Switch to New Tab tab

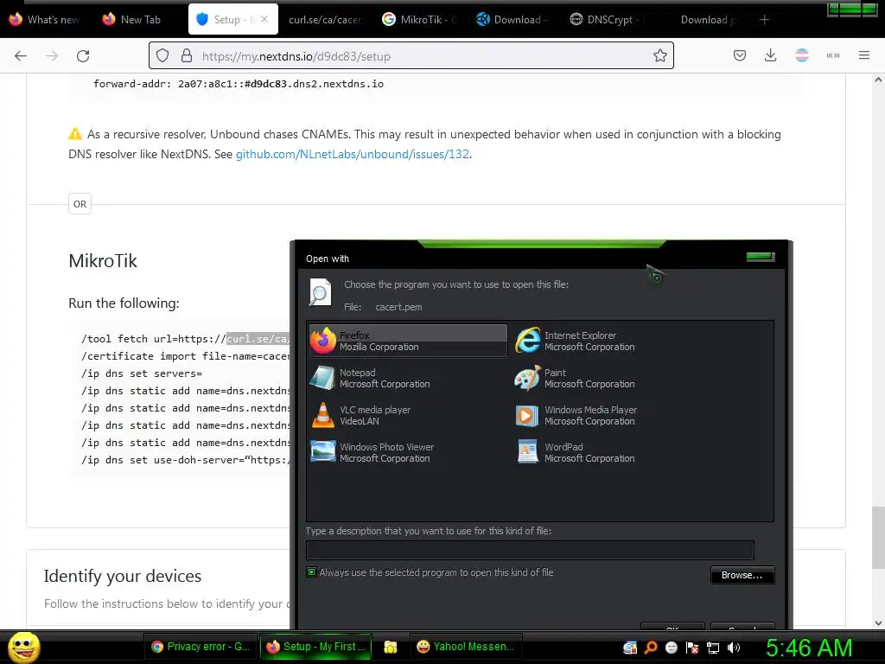pos(132,20)
